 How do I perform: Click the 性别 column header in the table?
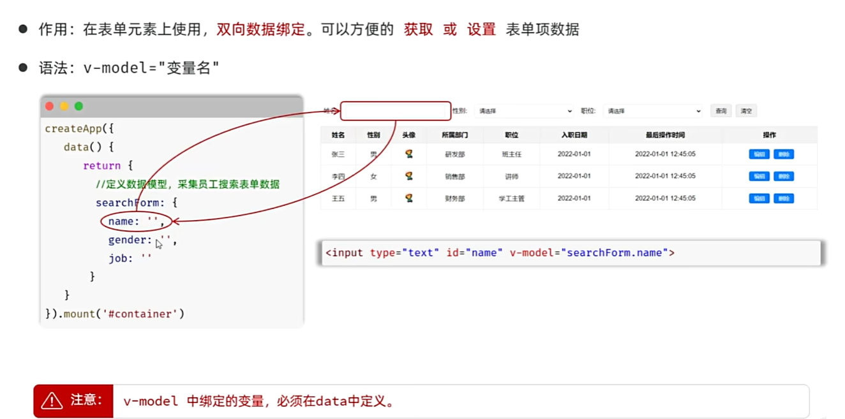(x=373, y=135)
